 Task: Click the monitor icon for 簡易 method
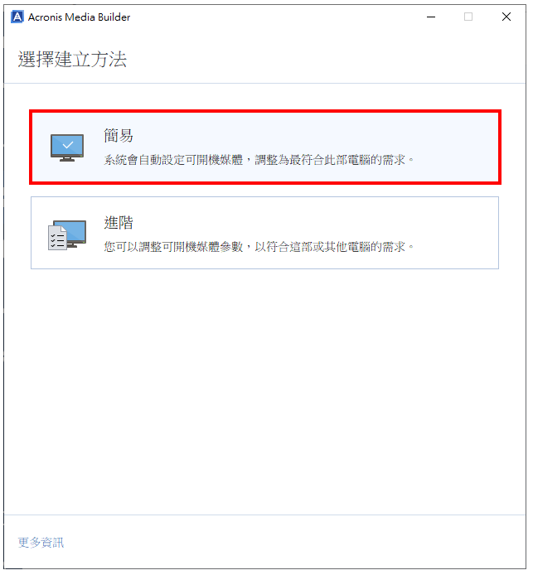point(67,147)
